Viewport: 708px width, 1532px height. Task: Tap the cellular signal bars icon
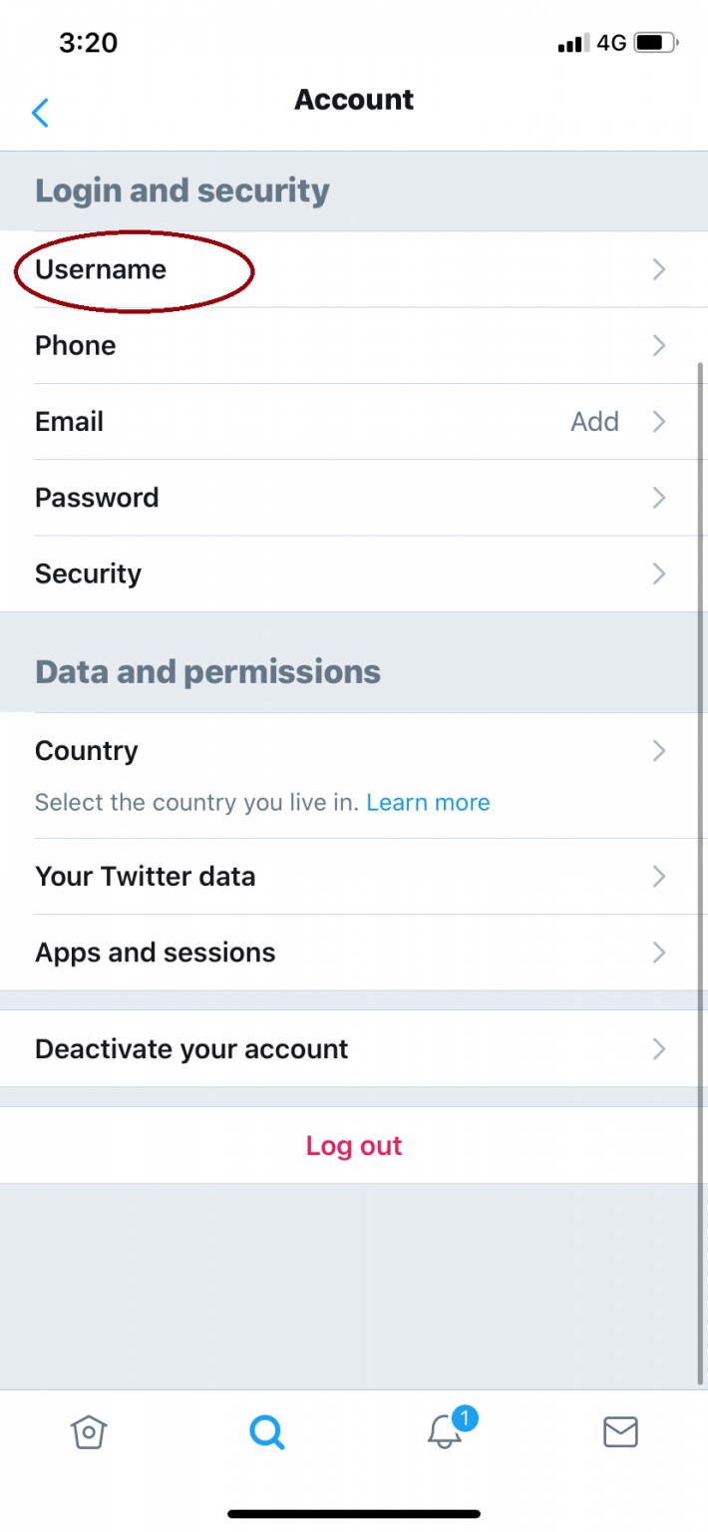click(x=573, y=44)
